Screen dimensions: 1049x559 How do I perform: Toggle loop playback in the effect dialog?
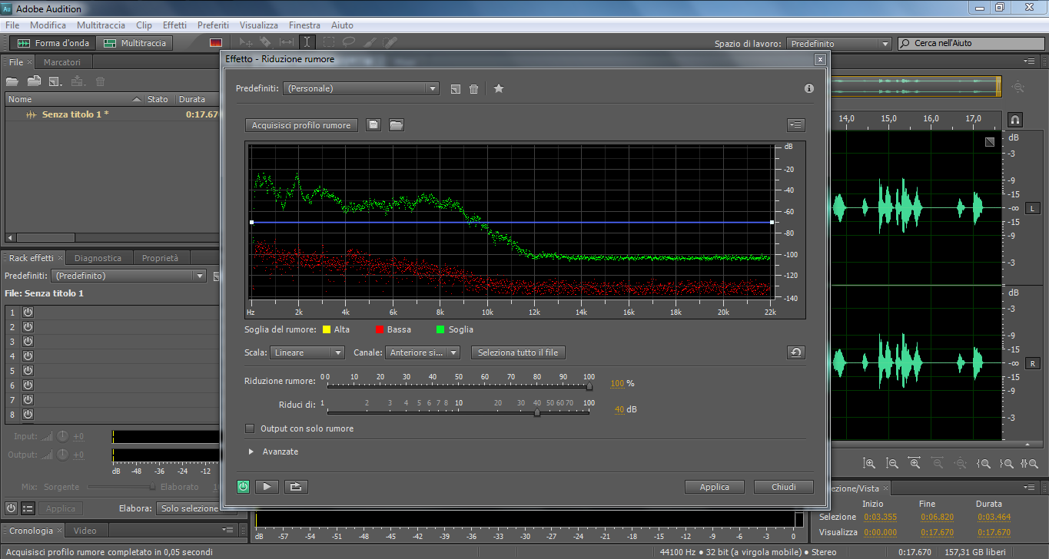(x=294, y=486)
